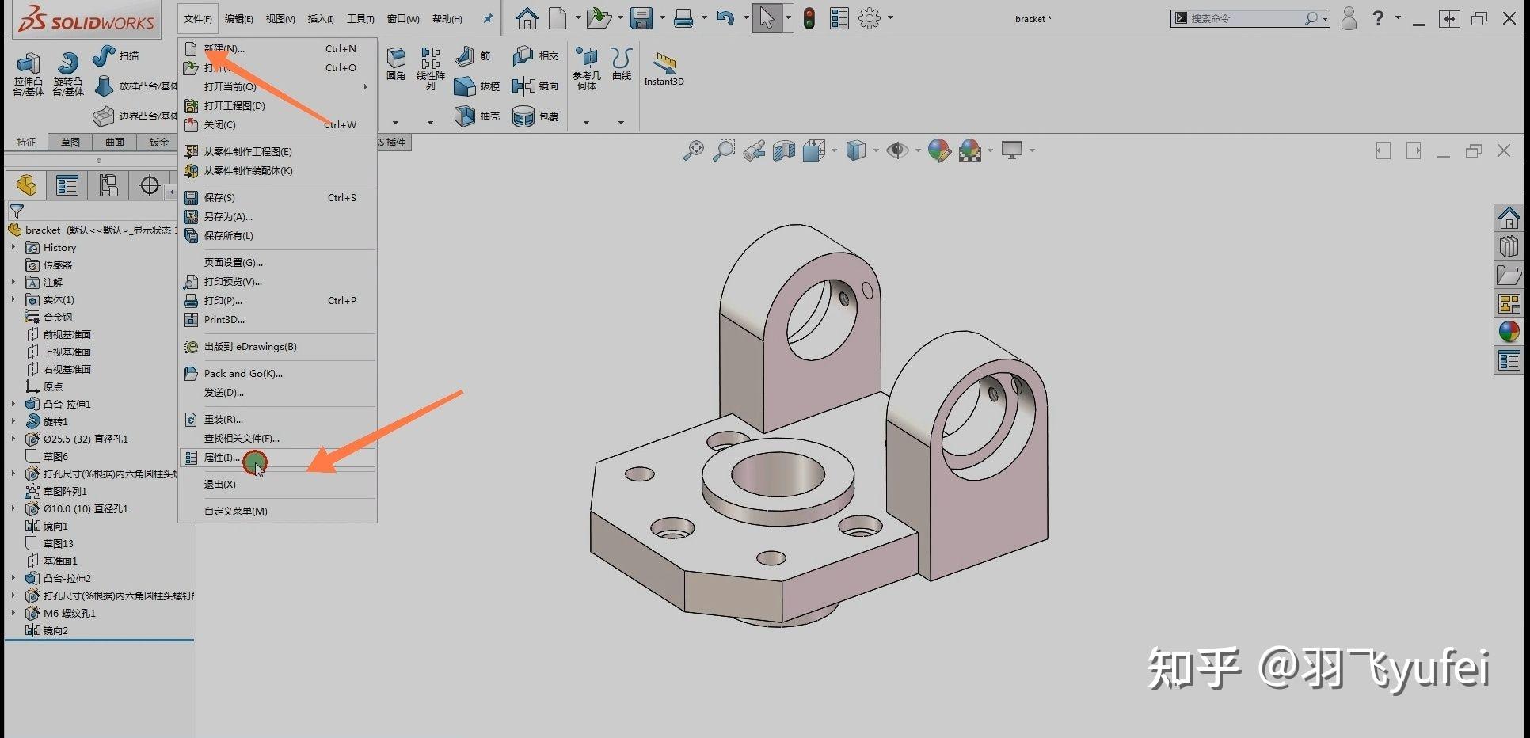Viewport: 1530px width, 738px height.
Task: Expand the 凸台-拉伸1 feature
Action: pyautogui.click(x=13, y=404)
